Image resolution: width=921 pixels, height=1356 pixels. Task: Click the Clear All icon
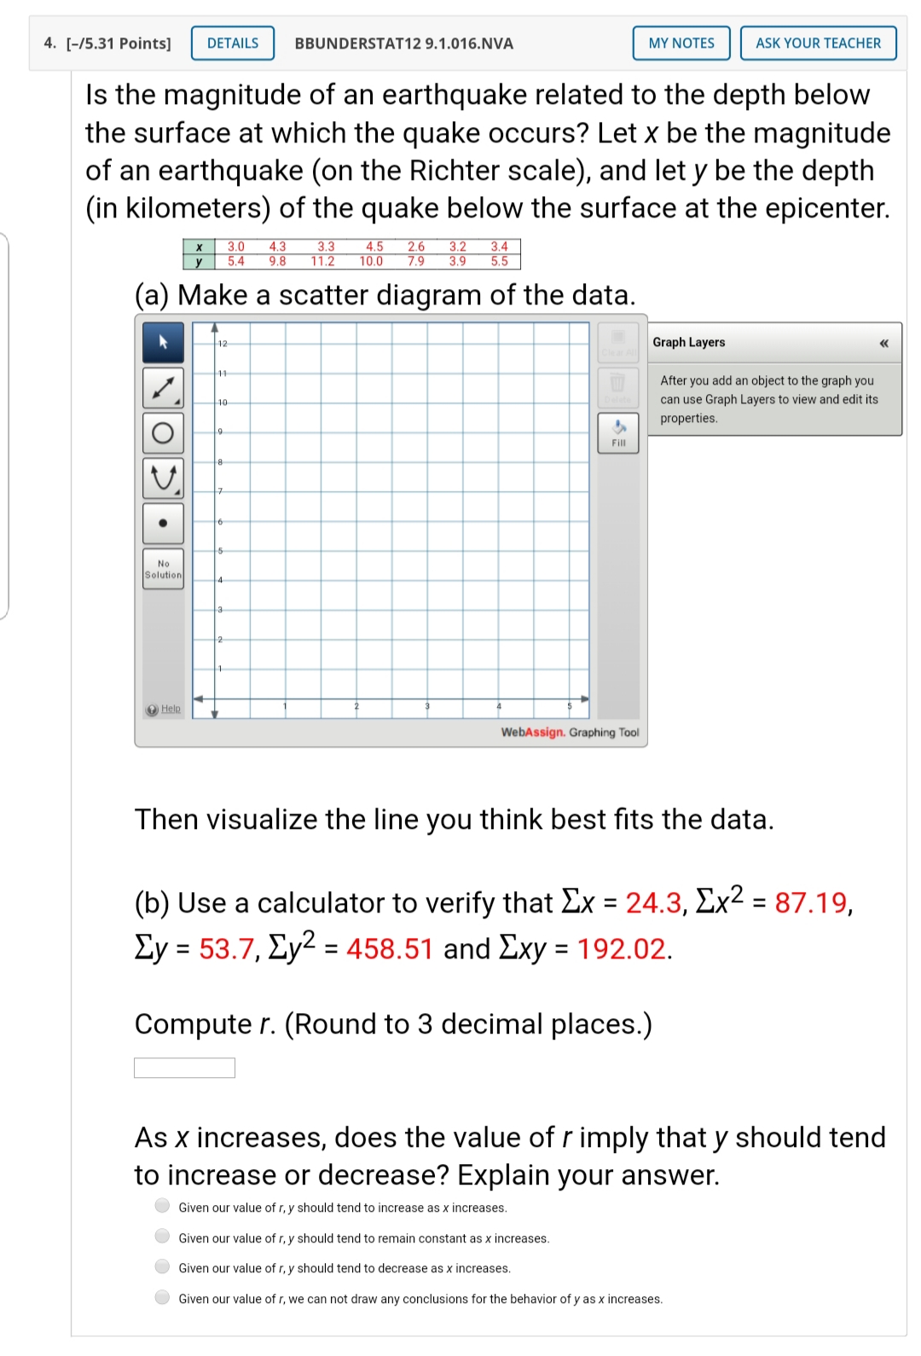(x=618, y=343)
